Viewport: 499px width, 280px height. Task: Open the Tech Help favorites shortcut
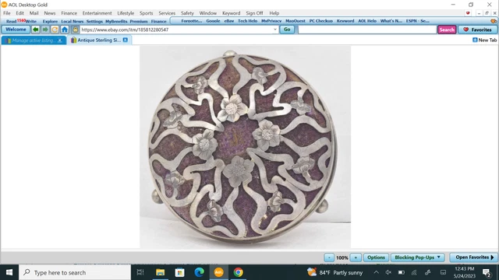tap(248, 21)
